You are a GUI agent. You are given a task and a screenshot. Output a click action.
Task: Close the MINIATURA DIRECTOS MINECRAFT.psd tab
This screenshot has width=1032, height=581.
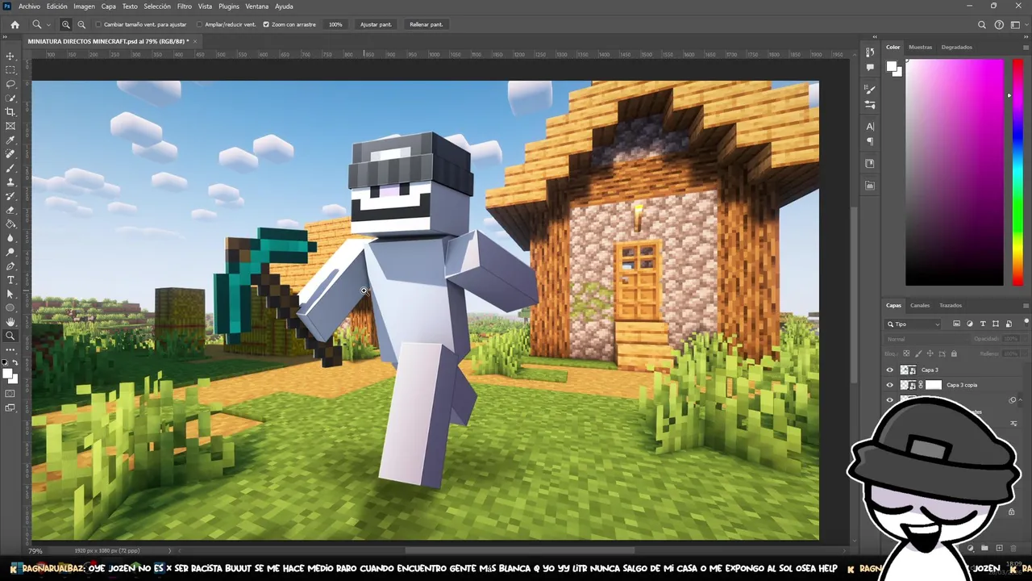(x=195, y=41)
